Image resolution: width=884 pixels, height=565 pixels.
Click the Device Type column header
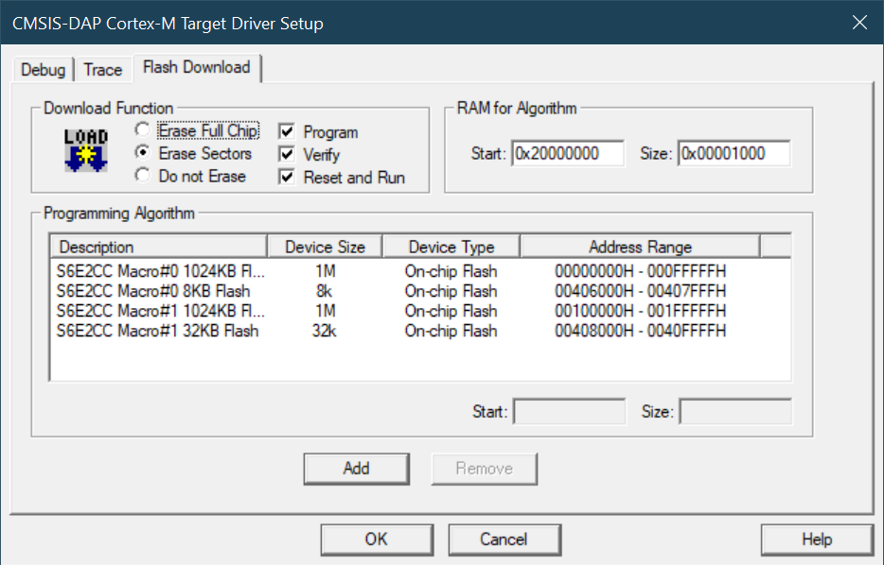point(451,247)
